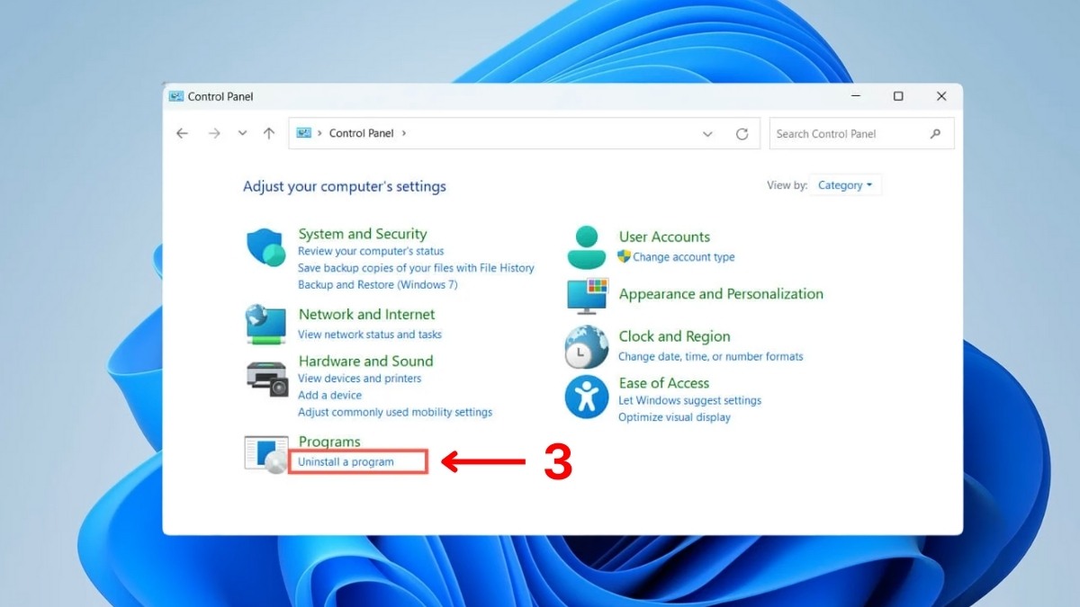
Task: Click the Back navigation arrow
Action: click(x=182, y=132)
